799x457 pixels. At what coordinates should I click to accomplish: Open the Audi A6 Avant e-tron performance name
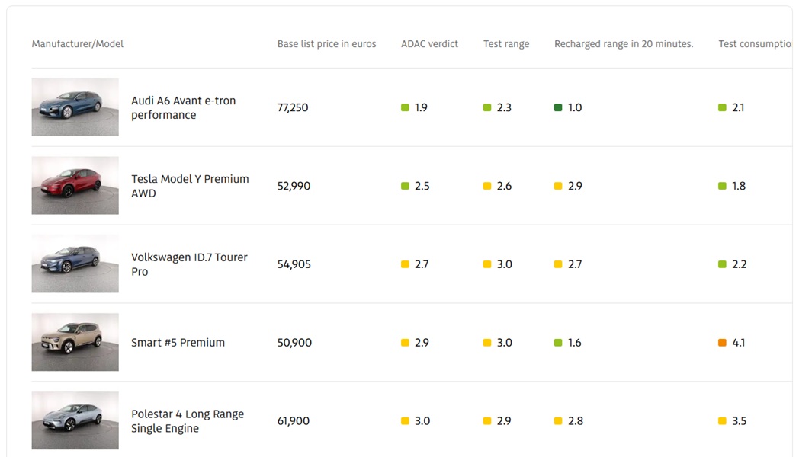[x=183, y=107]
